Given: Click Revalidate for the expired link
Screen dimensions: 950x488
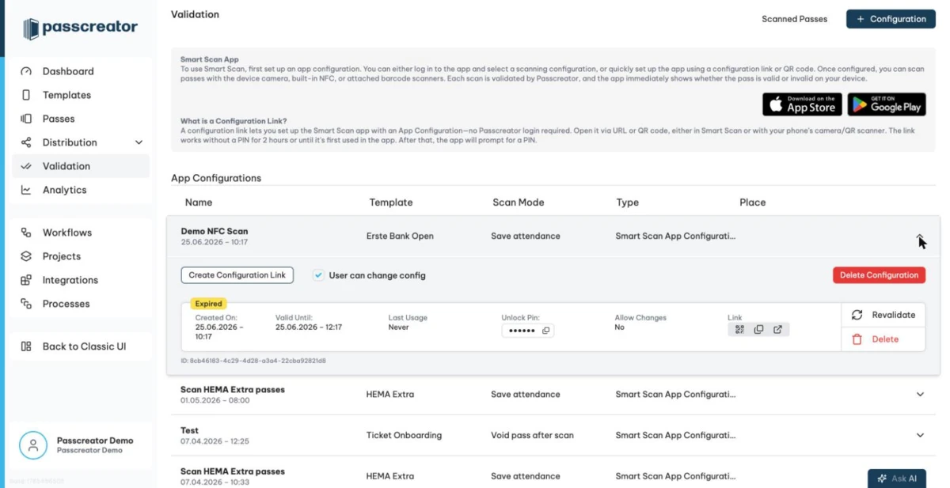Looking at the screenshot, I should point(883,315).
